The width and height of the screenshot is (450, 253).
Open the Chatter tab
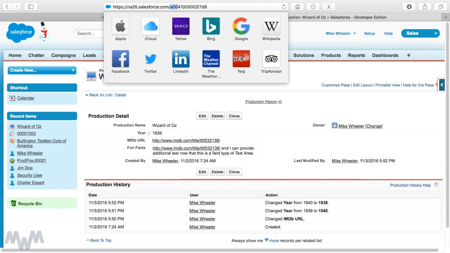36,55
